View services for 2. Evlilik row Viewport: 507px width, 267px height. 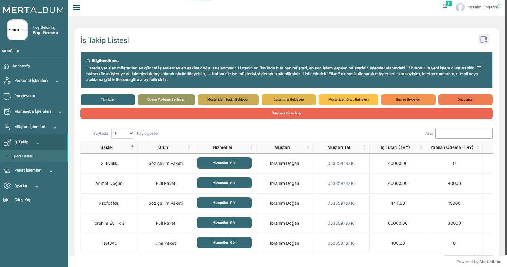click(224, 163)
